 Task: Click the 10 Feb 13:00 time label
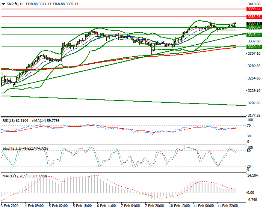point(180,205)
